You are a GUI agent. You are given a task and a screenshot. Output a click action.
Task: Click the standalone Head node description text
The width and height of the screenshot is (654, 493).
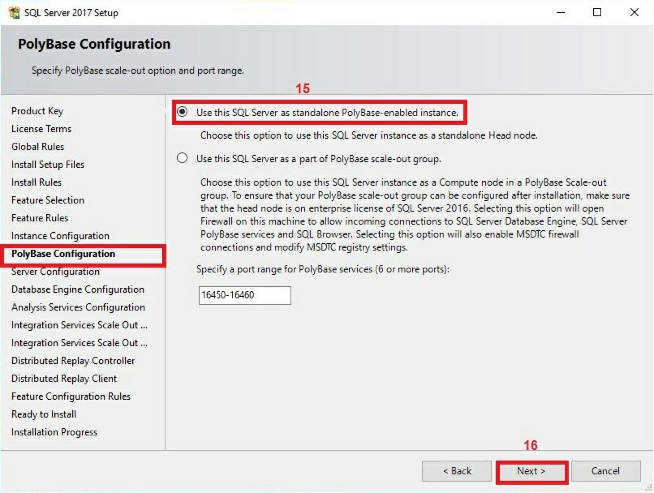click(x=369, y=135)
